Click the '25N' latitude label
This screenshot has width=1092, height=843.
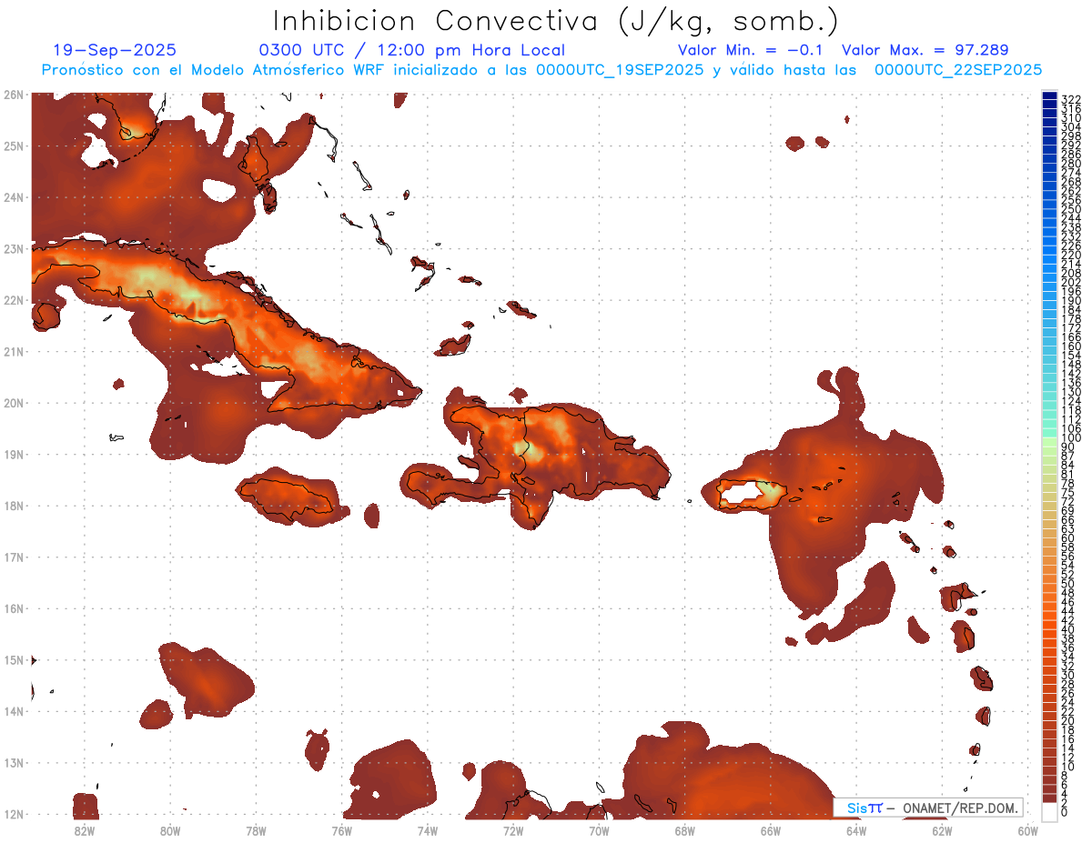(x=14, y=146)
